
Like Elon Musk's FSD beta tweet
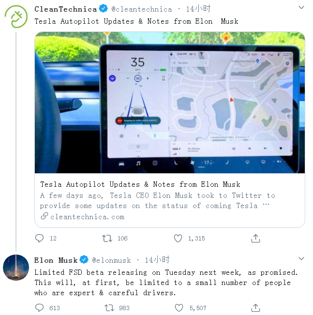pyautogui.click(x=179, y=308)
